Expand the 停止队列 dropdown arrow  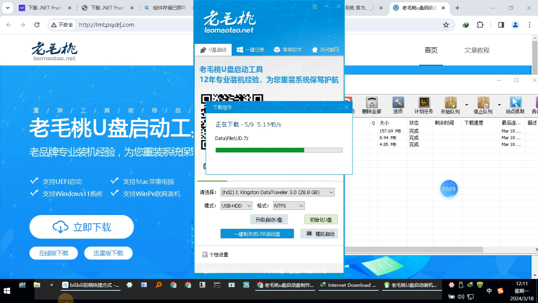coord(499,105)
